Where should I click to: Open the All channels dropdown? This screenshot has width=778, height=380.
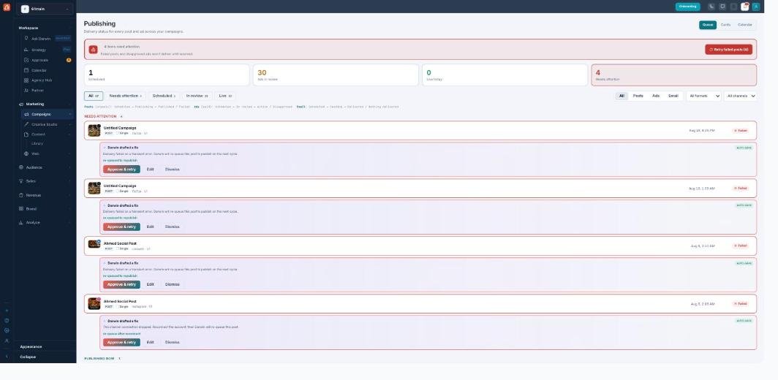[x=740, y=96]
